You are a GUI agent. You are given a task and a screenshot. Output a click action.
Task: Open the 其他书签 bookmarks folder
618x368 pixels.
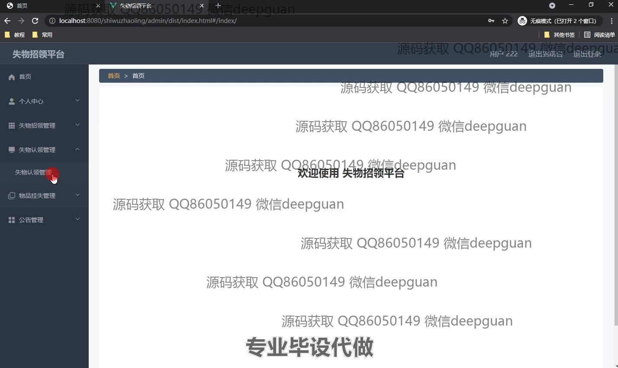(x=560, y=35)
